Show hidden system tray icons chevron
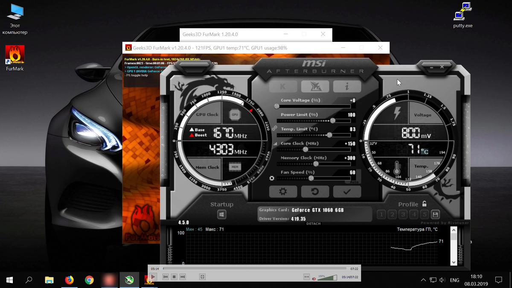512x288 pixels. (423, 280)
